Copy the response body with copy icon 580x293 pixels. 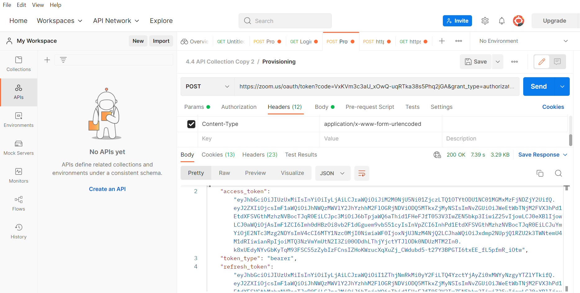[x=540, y=173]
